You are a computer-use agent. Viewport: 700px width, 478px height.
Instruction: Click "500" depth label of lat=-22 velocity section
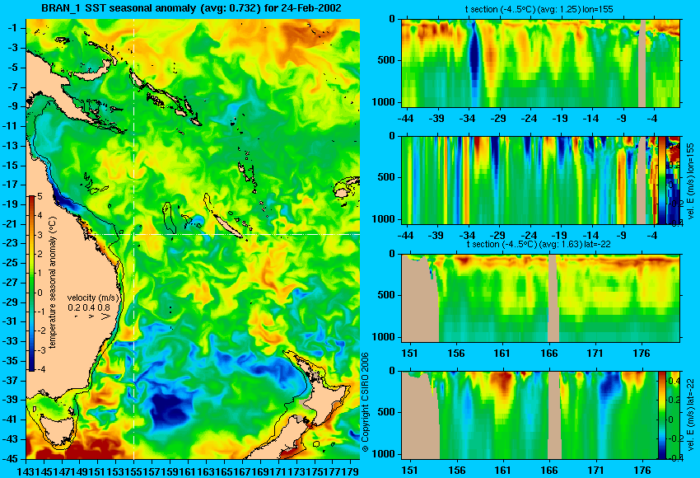(386, 412)
